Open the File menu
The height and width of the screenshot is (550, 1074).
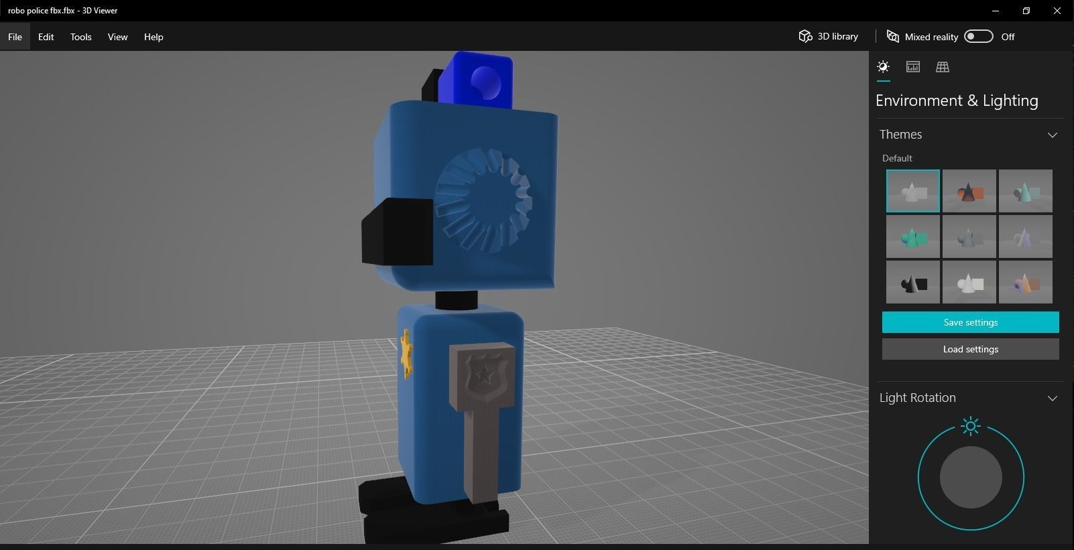pyautogui.click(x=15, y=37)
